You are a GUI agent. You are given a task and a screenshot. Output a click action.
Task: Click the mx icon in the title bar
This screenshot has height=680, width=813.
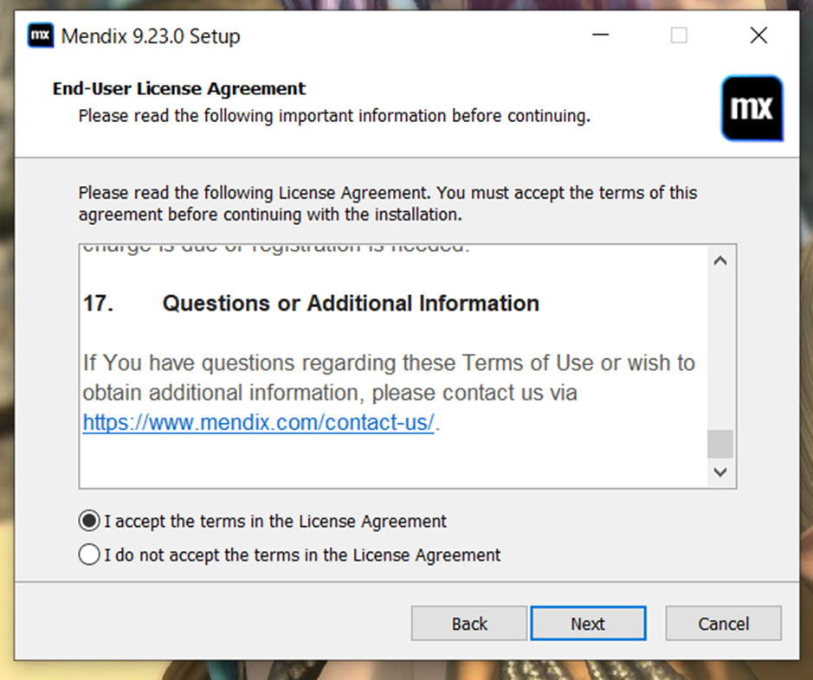click(39, 35)
